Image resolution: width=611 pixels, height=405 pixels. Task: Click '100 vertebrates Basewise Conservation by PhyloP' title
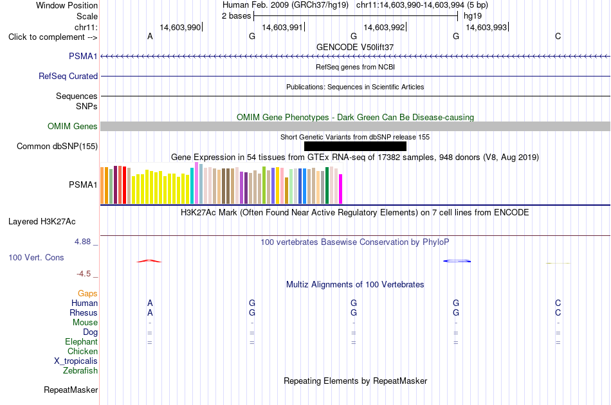tap(355, 242)
